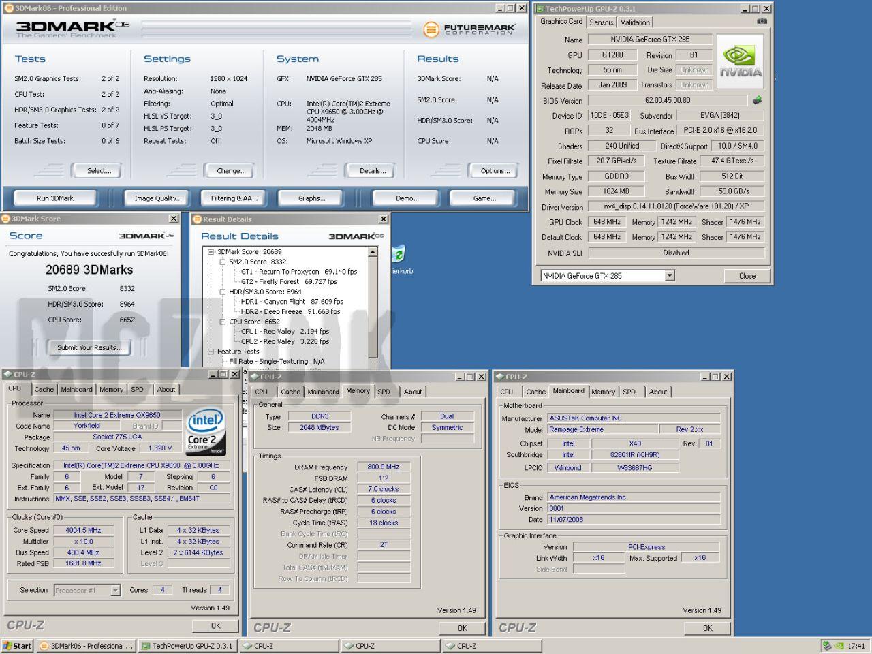
Task: Click the Intel Core 2 Extreme logo
Action: tap(205, 433)
